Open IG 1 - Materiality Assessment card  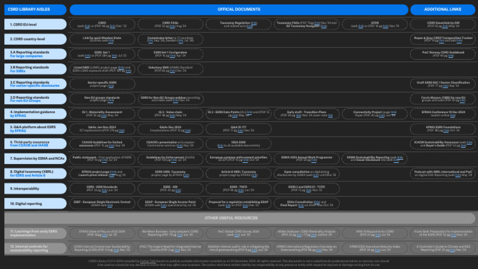coord(102,114)
